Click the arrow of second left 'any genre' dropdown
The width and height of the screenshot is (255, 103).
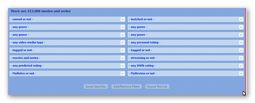(x=123, y=35)
